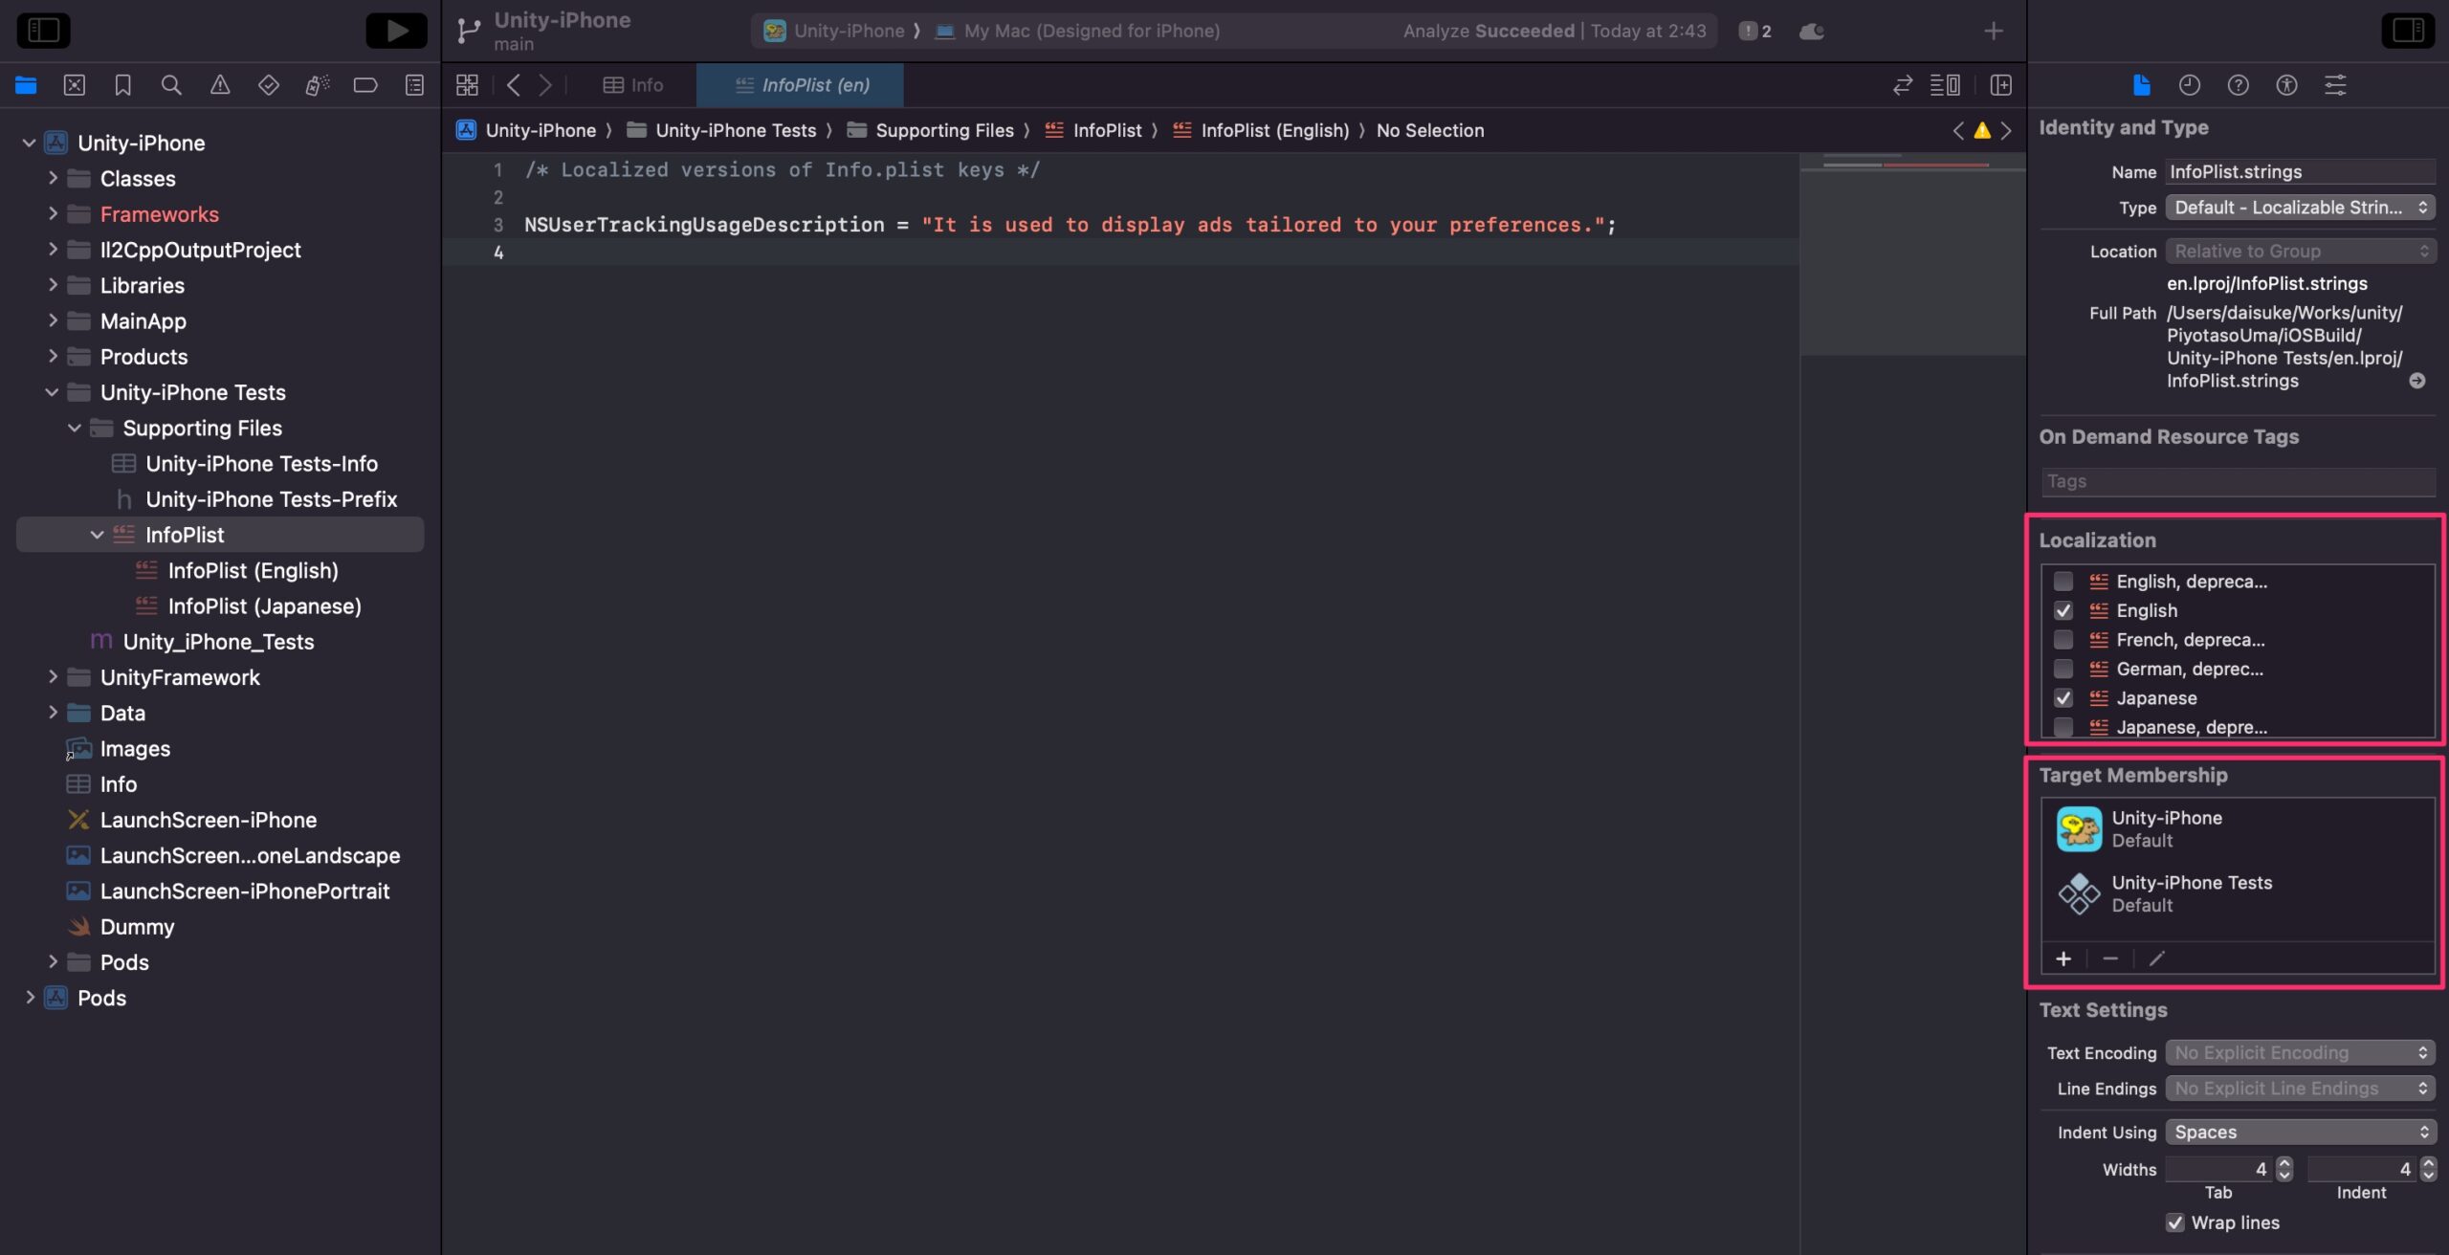
Task: Open the Debug navigator spray icon
Action: click(x=318, y=85)
